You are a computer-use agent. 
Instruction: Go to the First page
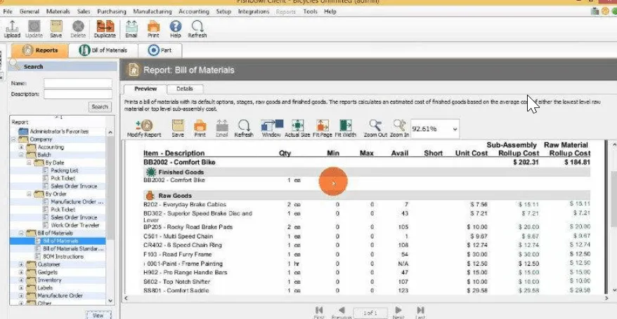coord(319,312)
